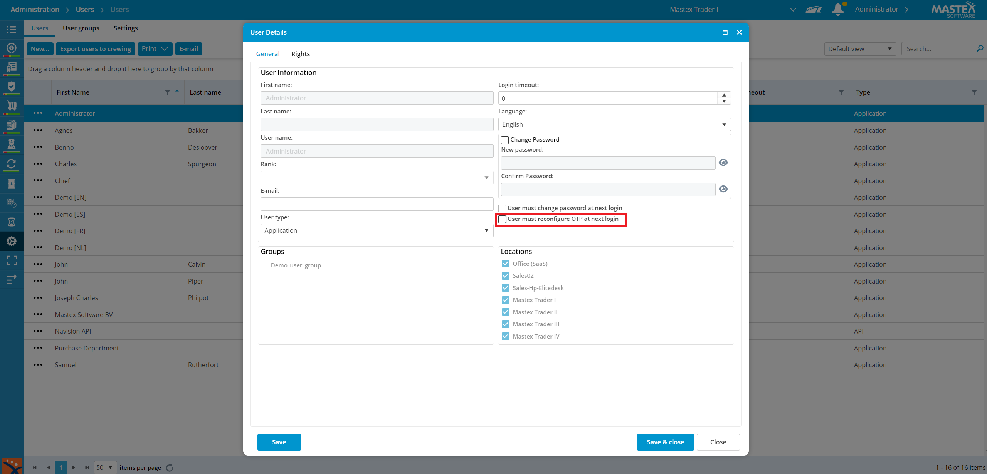Image resolution: width=987 pixels, height=474 pixels.
Task: Click the shield sidebar icon
Action: pyautogui.click(x=12, y=86)
